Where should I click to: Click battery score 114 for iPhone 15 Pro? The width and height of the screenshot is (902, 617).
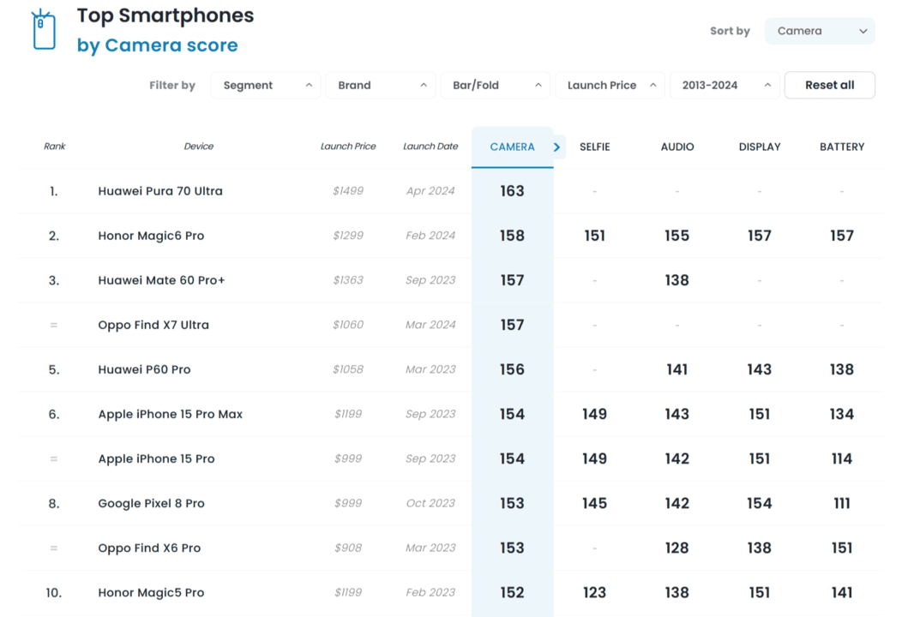pyautogui.click(x=842, y=458)
